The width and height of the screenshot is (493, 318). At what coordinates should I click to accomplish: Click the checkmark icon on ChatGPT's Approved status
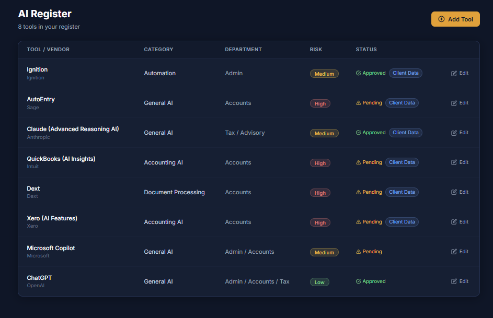[358, 281]
